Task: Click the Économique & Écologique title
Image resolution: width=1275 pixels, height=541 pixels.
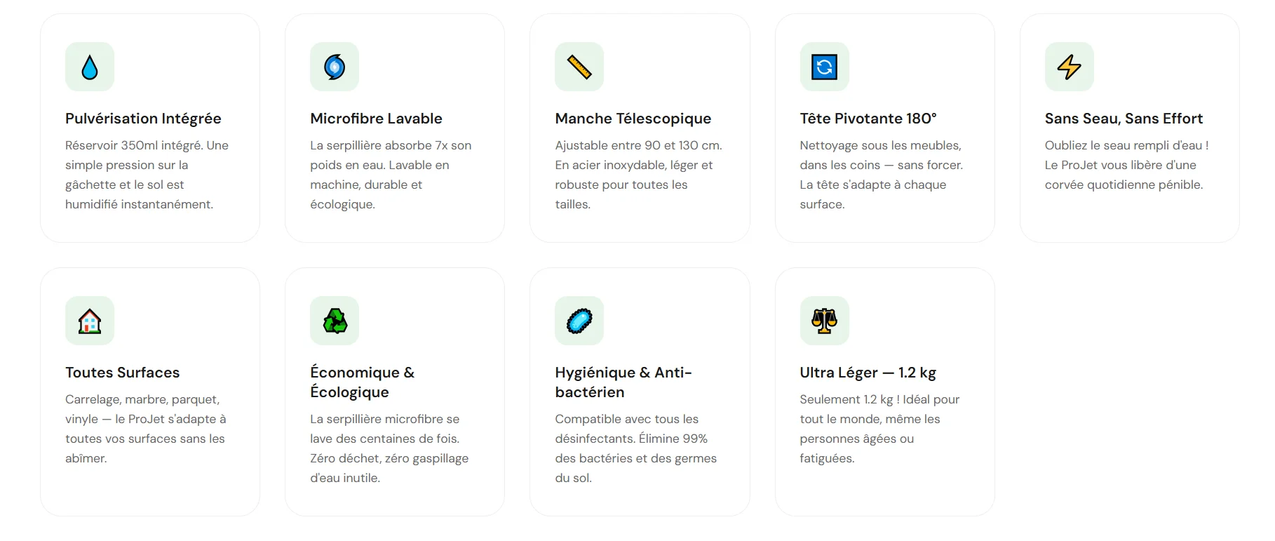Action: click(362, 382)
